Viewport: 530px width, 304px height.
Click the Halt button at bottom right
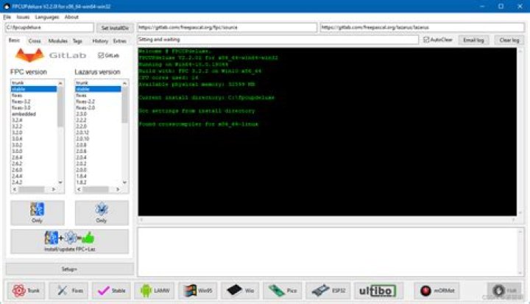click(x=504, y=291)
